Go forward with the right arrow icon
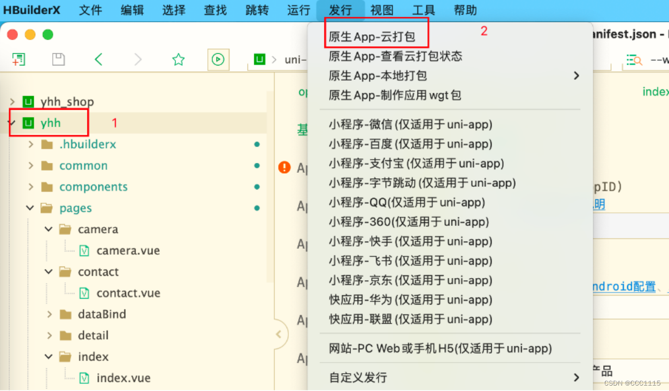The height and width of the screenshot is (391, 669). [138, 59]
